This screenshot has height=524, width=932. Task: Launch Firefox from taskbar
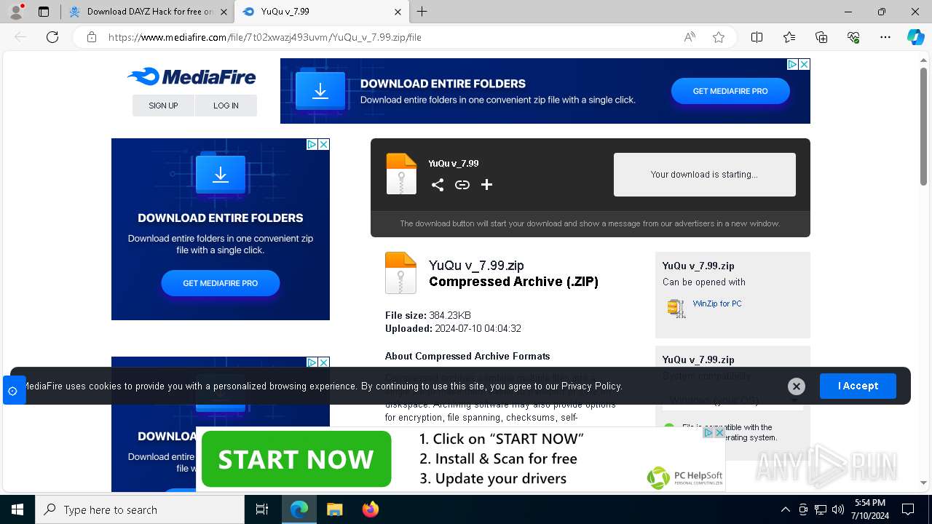pos(371,509)
